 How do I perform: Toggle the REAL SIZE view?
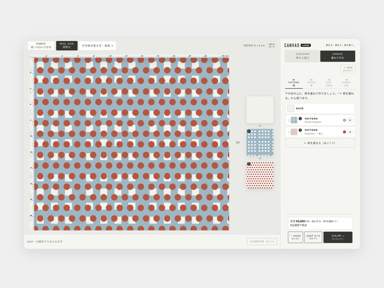pos(67,45)
